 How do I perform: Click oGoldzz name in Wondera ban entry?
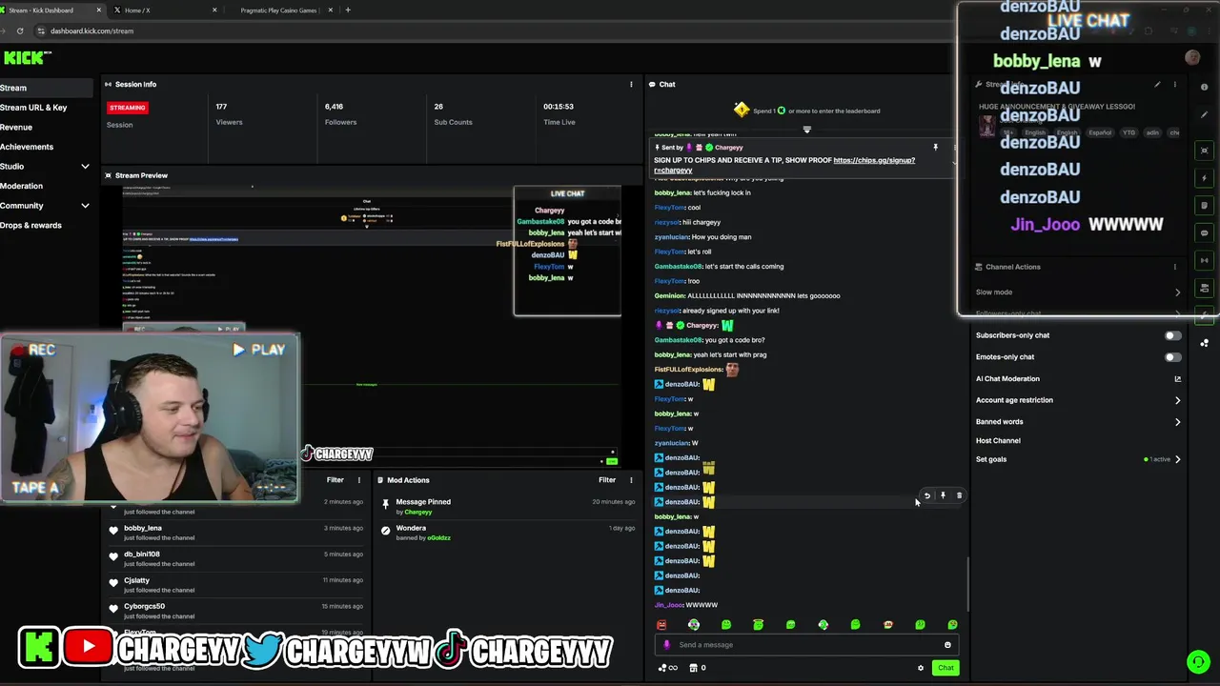(x=439, y=538)
